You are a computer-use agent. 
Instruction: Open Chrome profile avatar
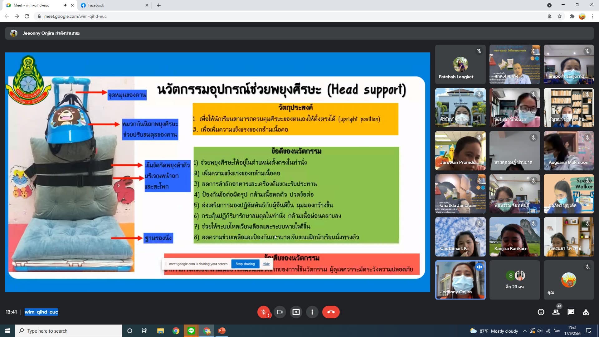tap(582, 16)
